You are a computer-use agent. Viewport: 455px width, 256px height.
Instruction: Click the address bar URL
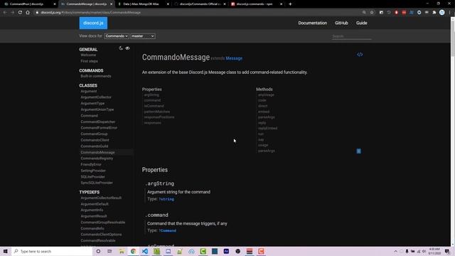[90, 13]
